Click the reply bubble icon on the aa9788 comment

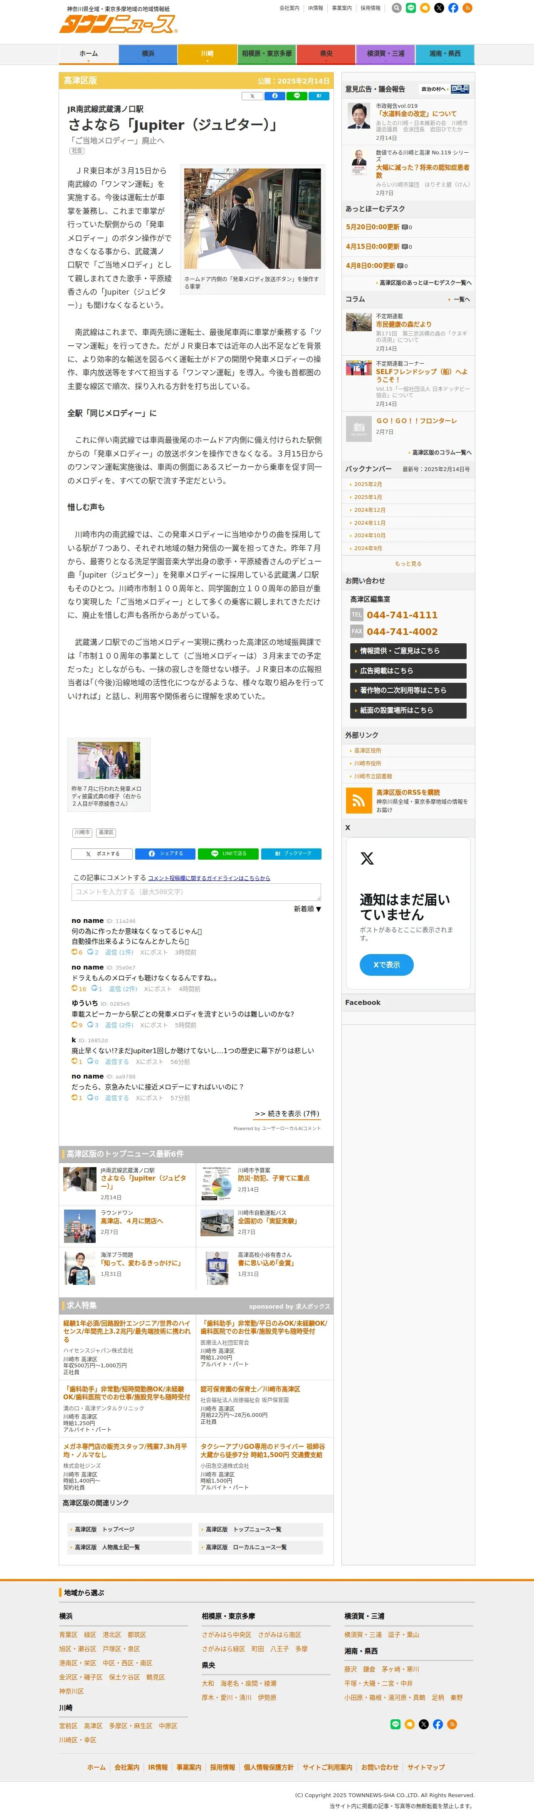tap(90, 1097)
